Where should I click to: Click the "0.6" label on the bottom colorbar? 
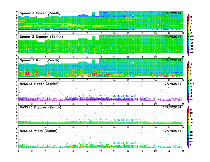click(x=191, y=135)
